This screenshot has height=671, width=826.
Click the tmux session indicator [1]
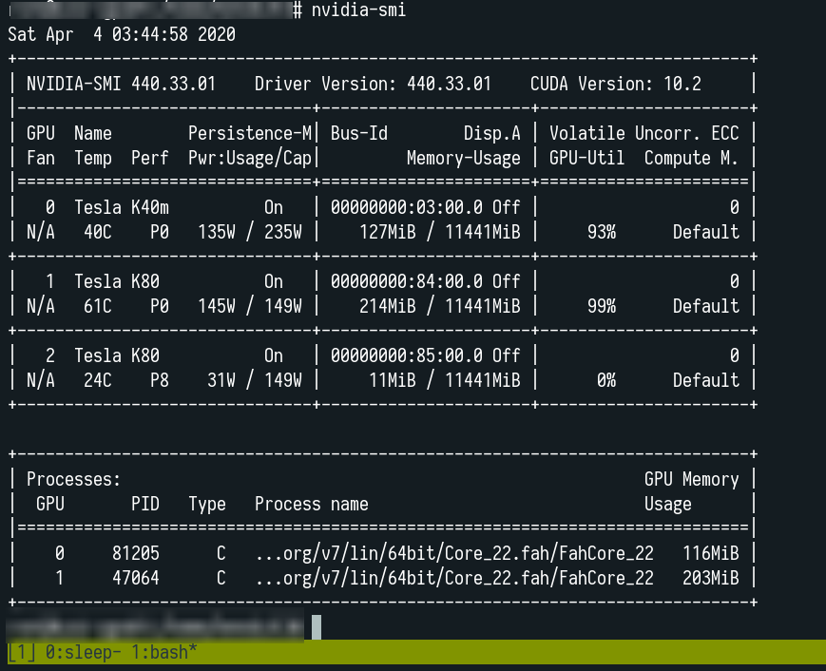[x=22, y=652]
